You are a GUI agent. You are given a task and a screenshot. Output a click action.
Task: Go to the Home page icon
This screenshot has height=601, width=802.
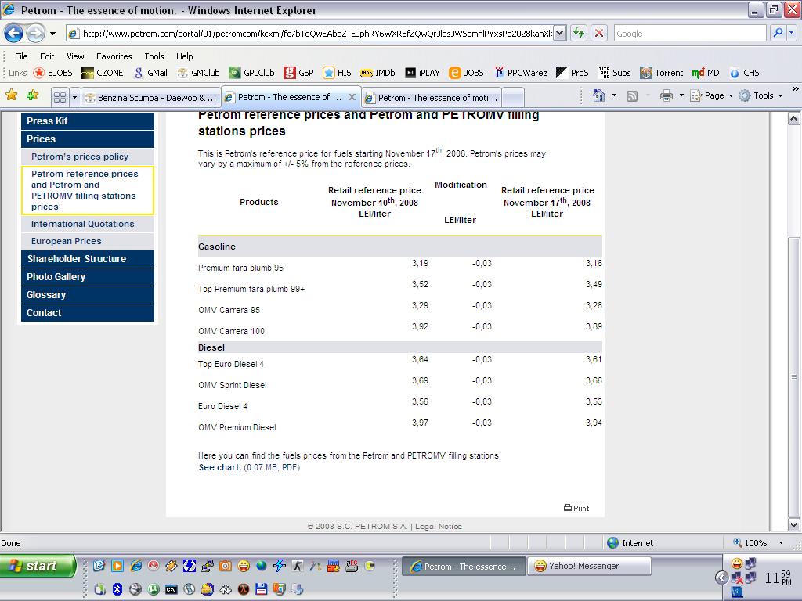tap(599, 95)
